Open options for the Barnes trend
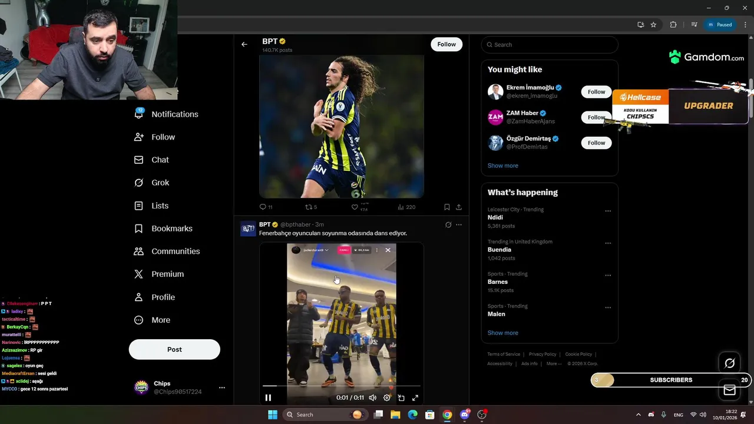 tap(608, 275)
